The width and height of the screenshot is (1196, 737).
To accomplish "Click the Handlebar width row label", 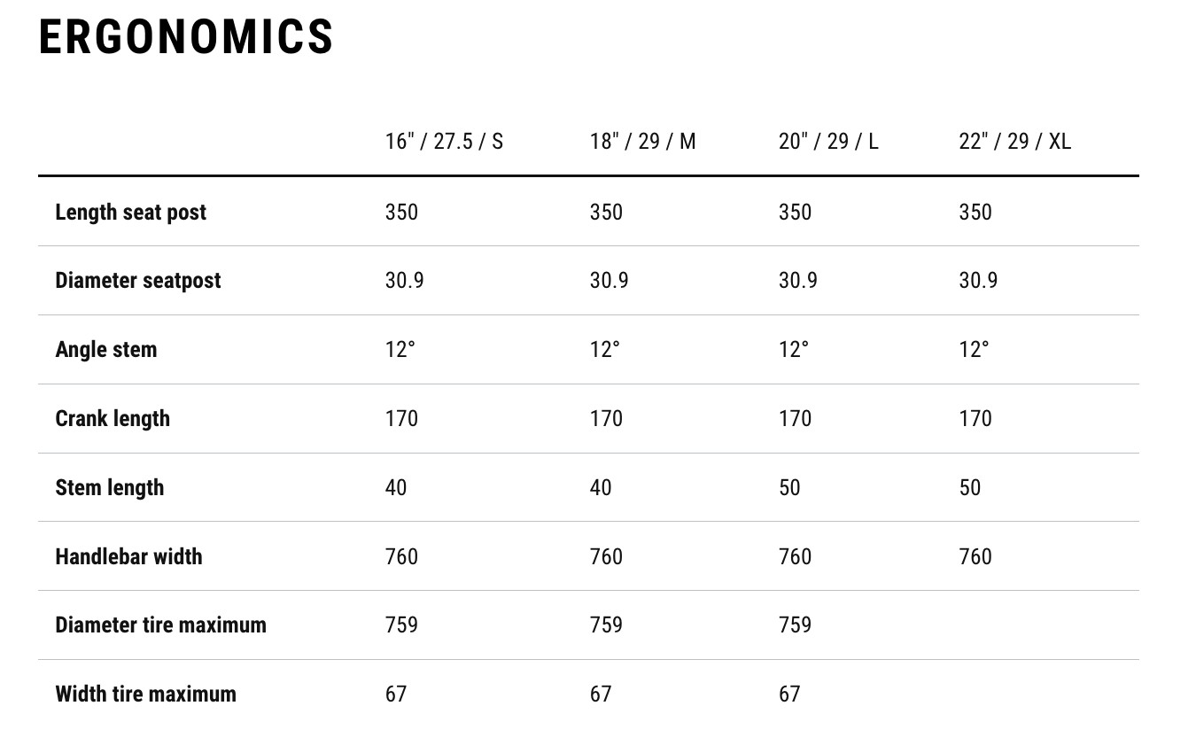I will pyautogui.click(x=128, y=556).
